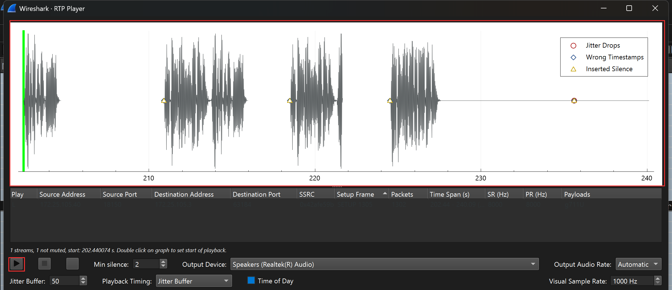
Task: Click the Stop playback button
Action: click(x=44, y=264)
